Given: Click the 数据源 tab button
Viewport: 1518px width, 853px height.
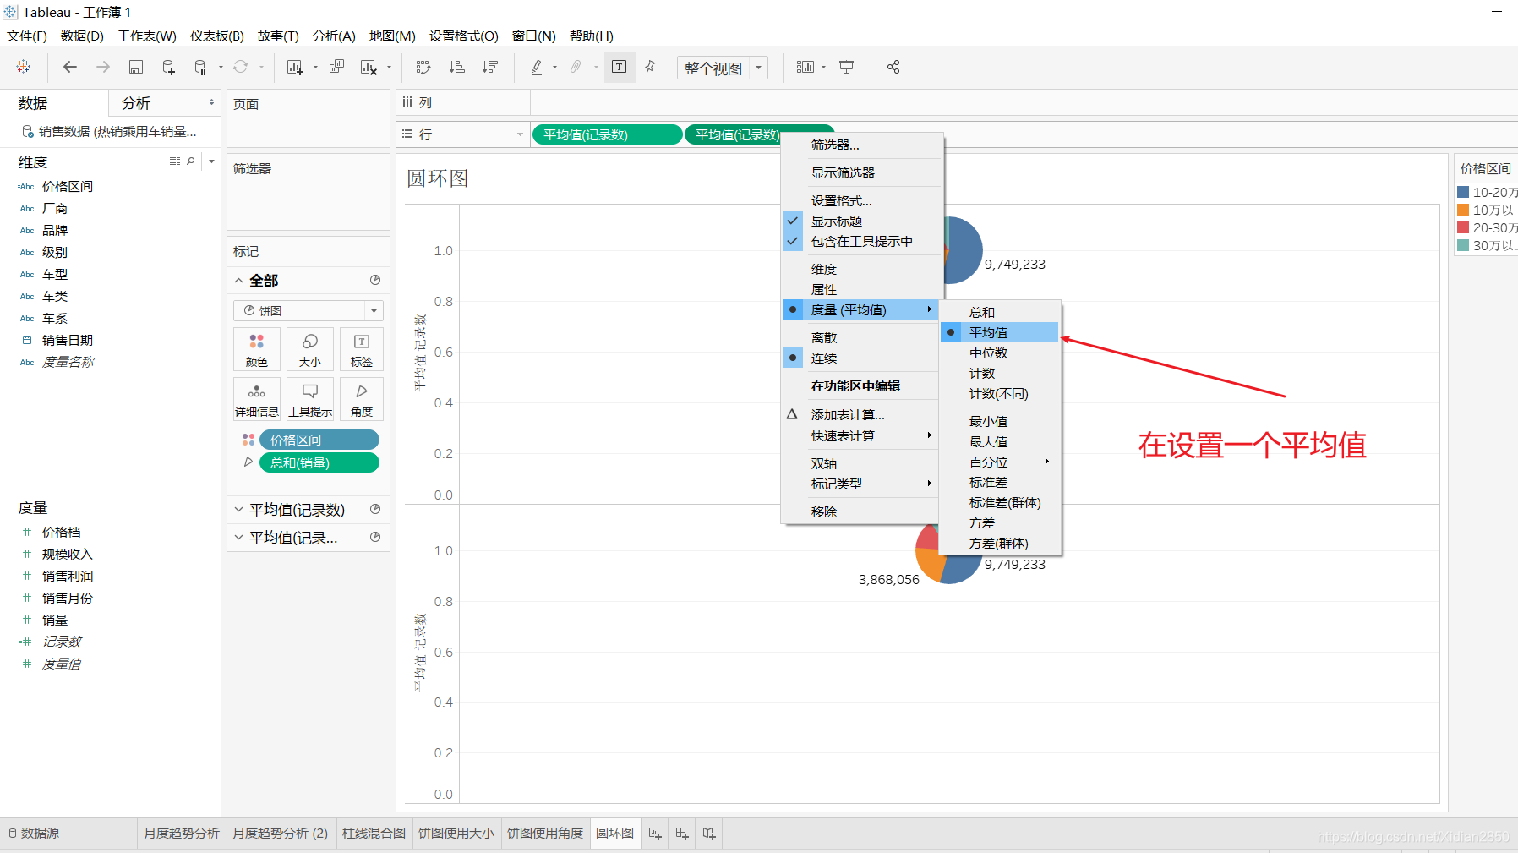Looking at the screenshot, I should 34,834.
